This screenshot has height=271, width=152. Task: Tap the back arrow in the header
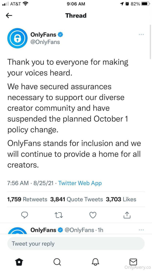(9, 16)
